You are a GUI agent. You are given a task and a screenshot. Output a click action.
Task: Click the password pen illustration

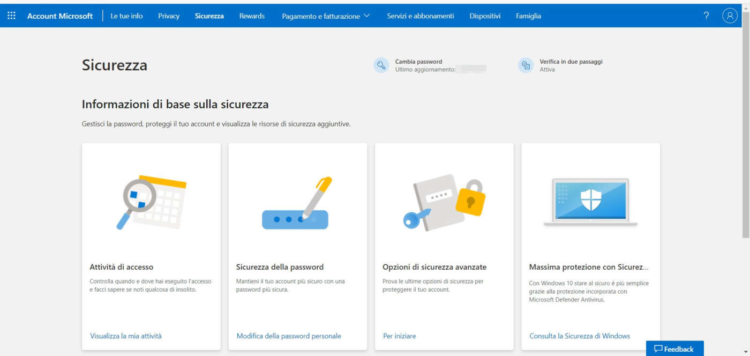(x=296, y=203)
